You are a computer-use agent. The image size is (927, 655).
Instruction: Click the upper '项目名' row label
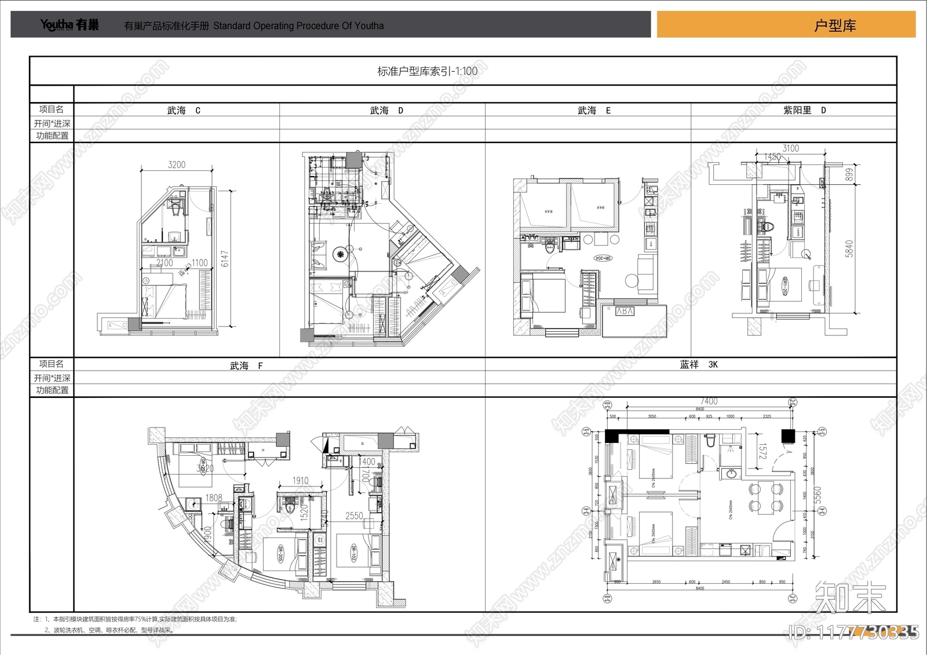tap(52, 109)
